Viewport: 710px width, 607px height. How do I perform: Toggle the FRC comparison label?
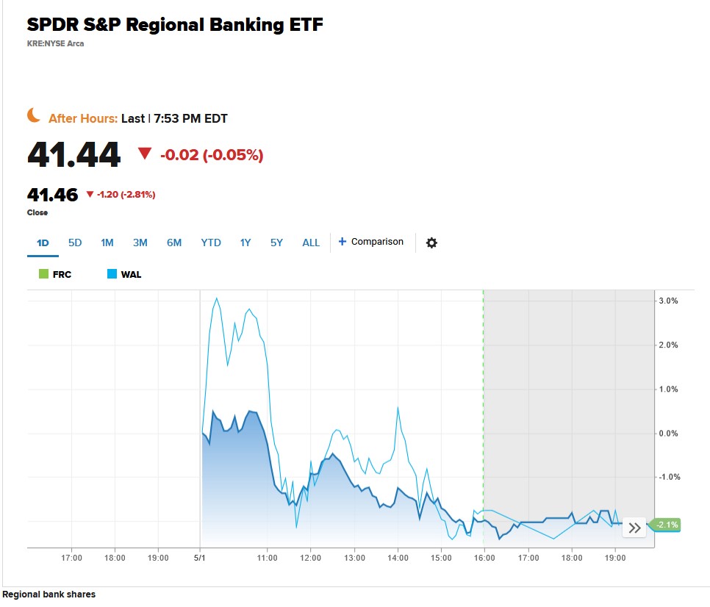(62, 275)
